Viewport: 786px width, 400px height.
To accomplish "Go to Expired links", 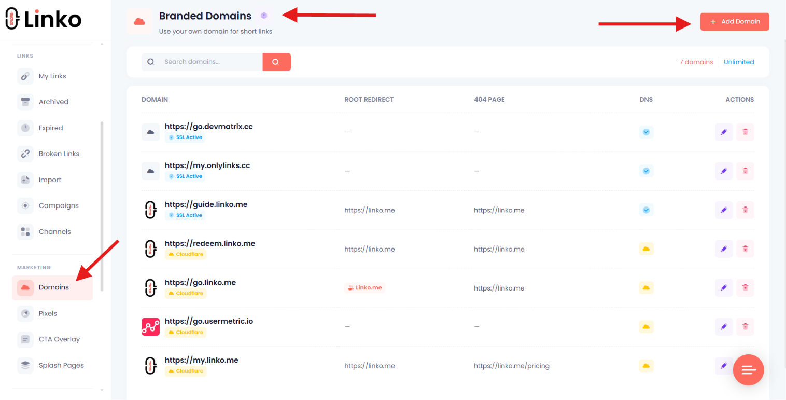I will [x=51, y=128].
